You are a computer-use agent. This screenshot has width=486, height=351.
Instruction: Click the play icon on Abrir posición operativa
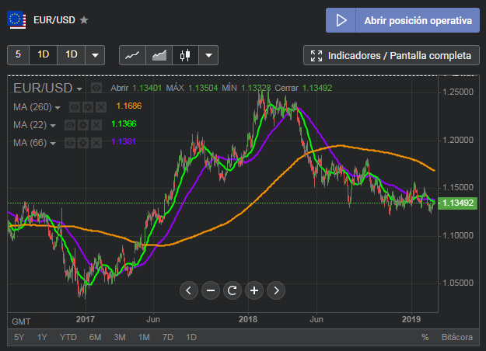(x=341, y=20)
